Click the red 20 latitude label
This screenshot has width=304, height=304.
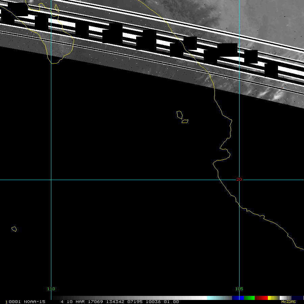[239, 180]
